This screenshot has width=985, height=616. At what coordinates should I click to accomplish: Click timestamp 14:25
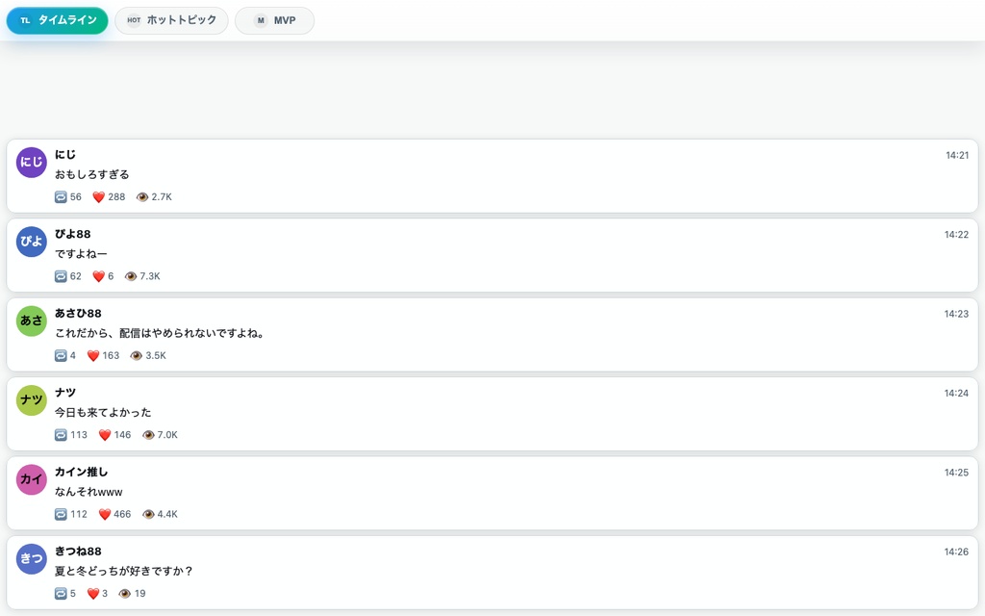(x=957, y=472)
